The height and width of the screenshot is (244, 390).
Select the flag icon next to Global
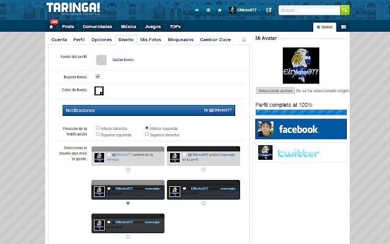[344, 27]
